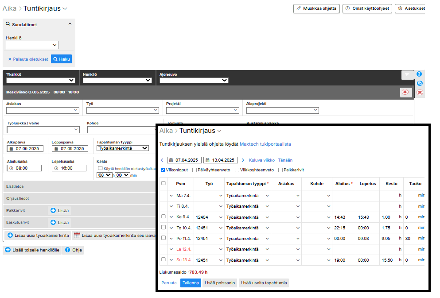Viewport: 440px width, 298px height.
Task: Enable the Päiväyhteenveto checkbox
Action: point(195,170)
